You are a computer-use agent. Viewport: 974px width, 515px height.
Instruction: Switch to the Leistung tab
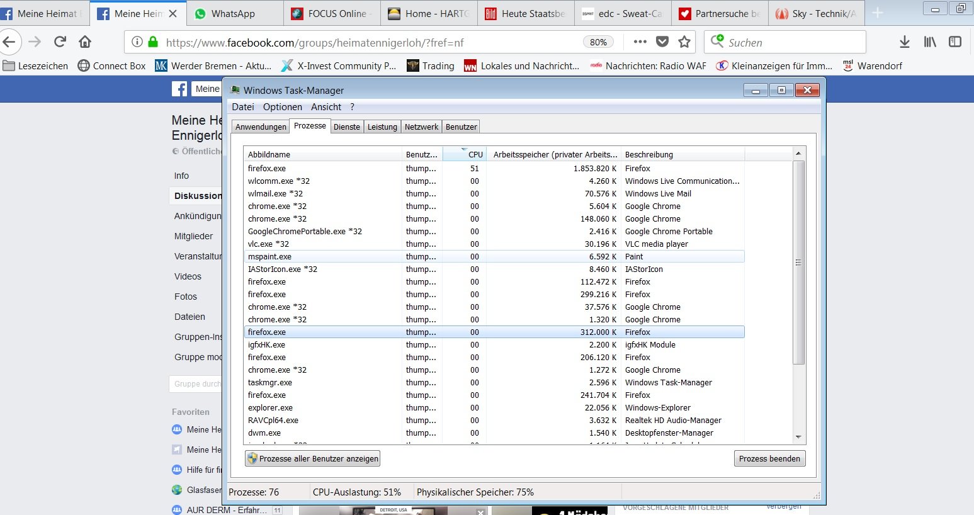click(382, 127)
